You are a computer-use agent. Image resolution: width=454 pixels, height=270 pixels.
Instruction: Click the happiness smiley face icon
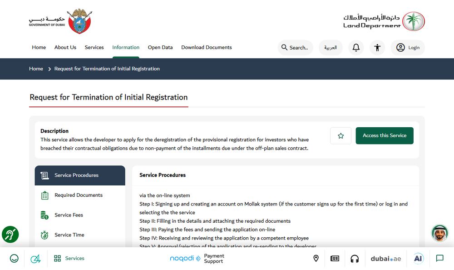coord(14,258)
